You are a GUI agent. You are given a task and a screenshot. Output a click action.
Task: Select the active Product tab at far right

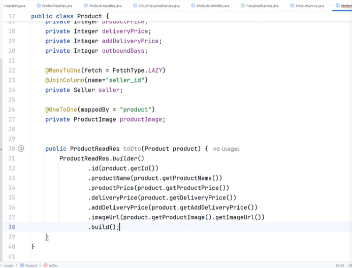tap(344, 6)
